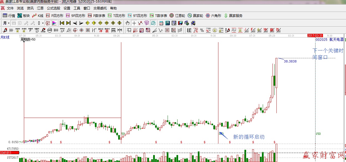The width and height of the screenshot is (346, 162).
Task: Jump to last bar with skip-forward arrow
Action: [x=68, y=23]
